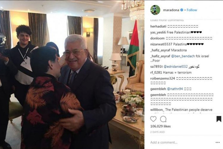Click the post photo of two men embracing
223x149 pixels.
pyautogui.click(x=72, y=74)
